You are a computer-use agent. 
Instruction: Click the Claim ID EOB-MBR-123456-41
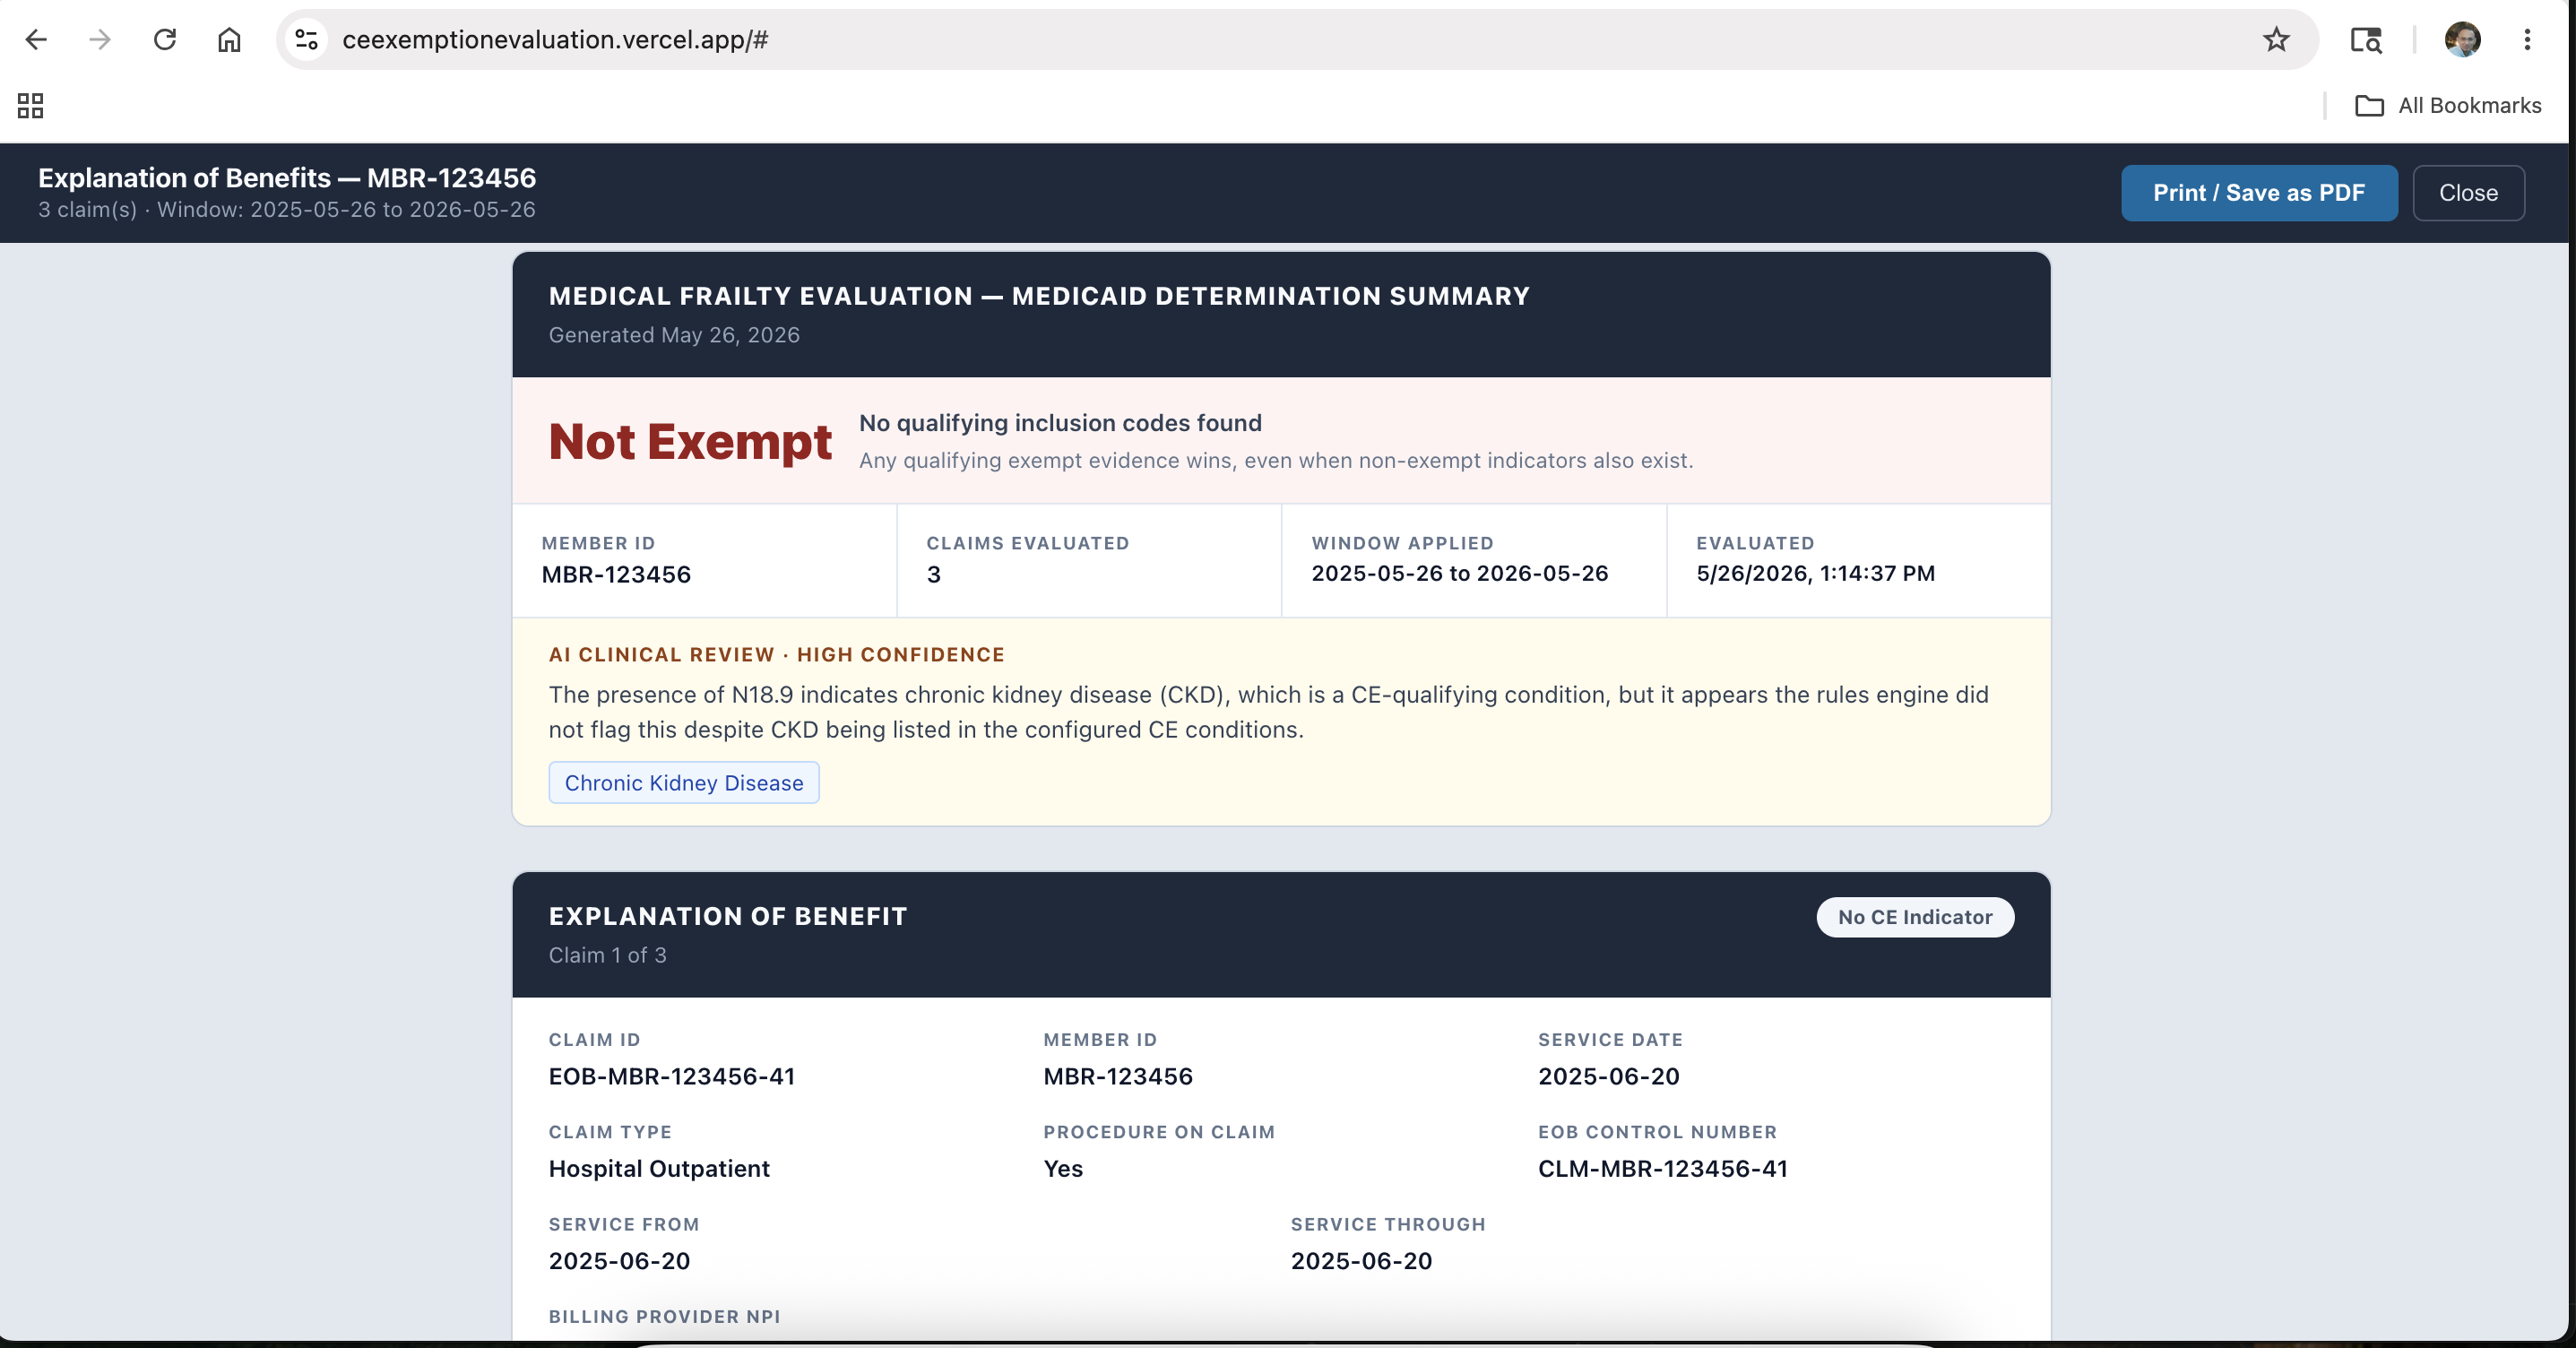pyautogui.click(x=672, y=1077)
